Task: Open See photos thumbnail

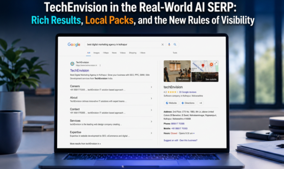Action: (177, 71)
